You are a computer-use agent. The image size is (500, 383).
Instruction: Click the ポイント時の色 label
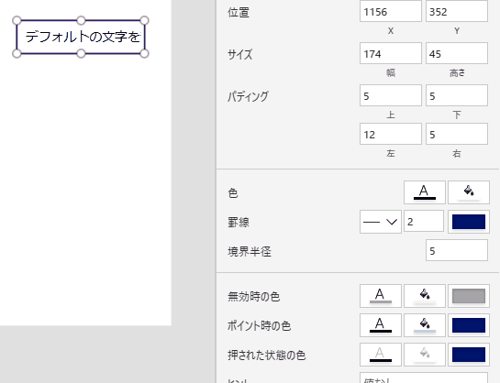click(259, 326)
